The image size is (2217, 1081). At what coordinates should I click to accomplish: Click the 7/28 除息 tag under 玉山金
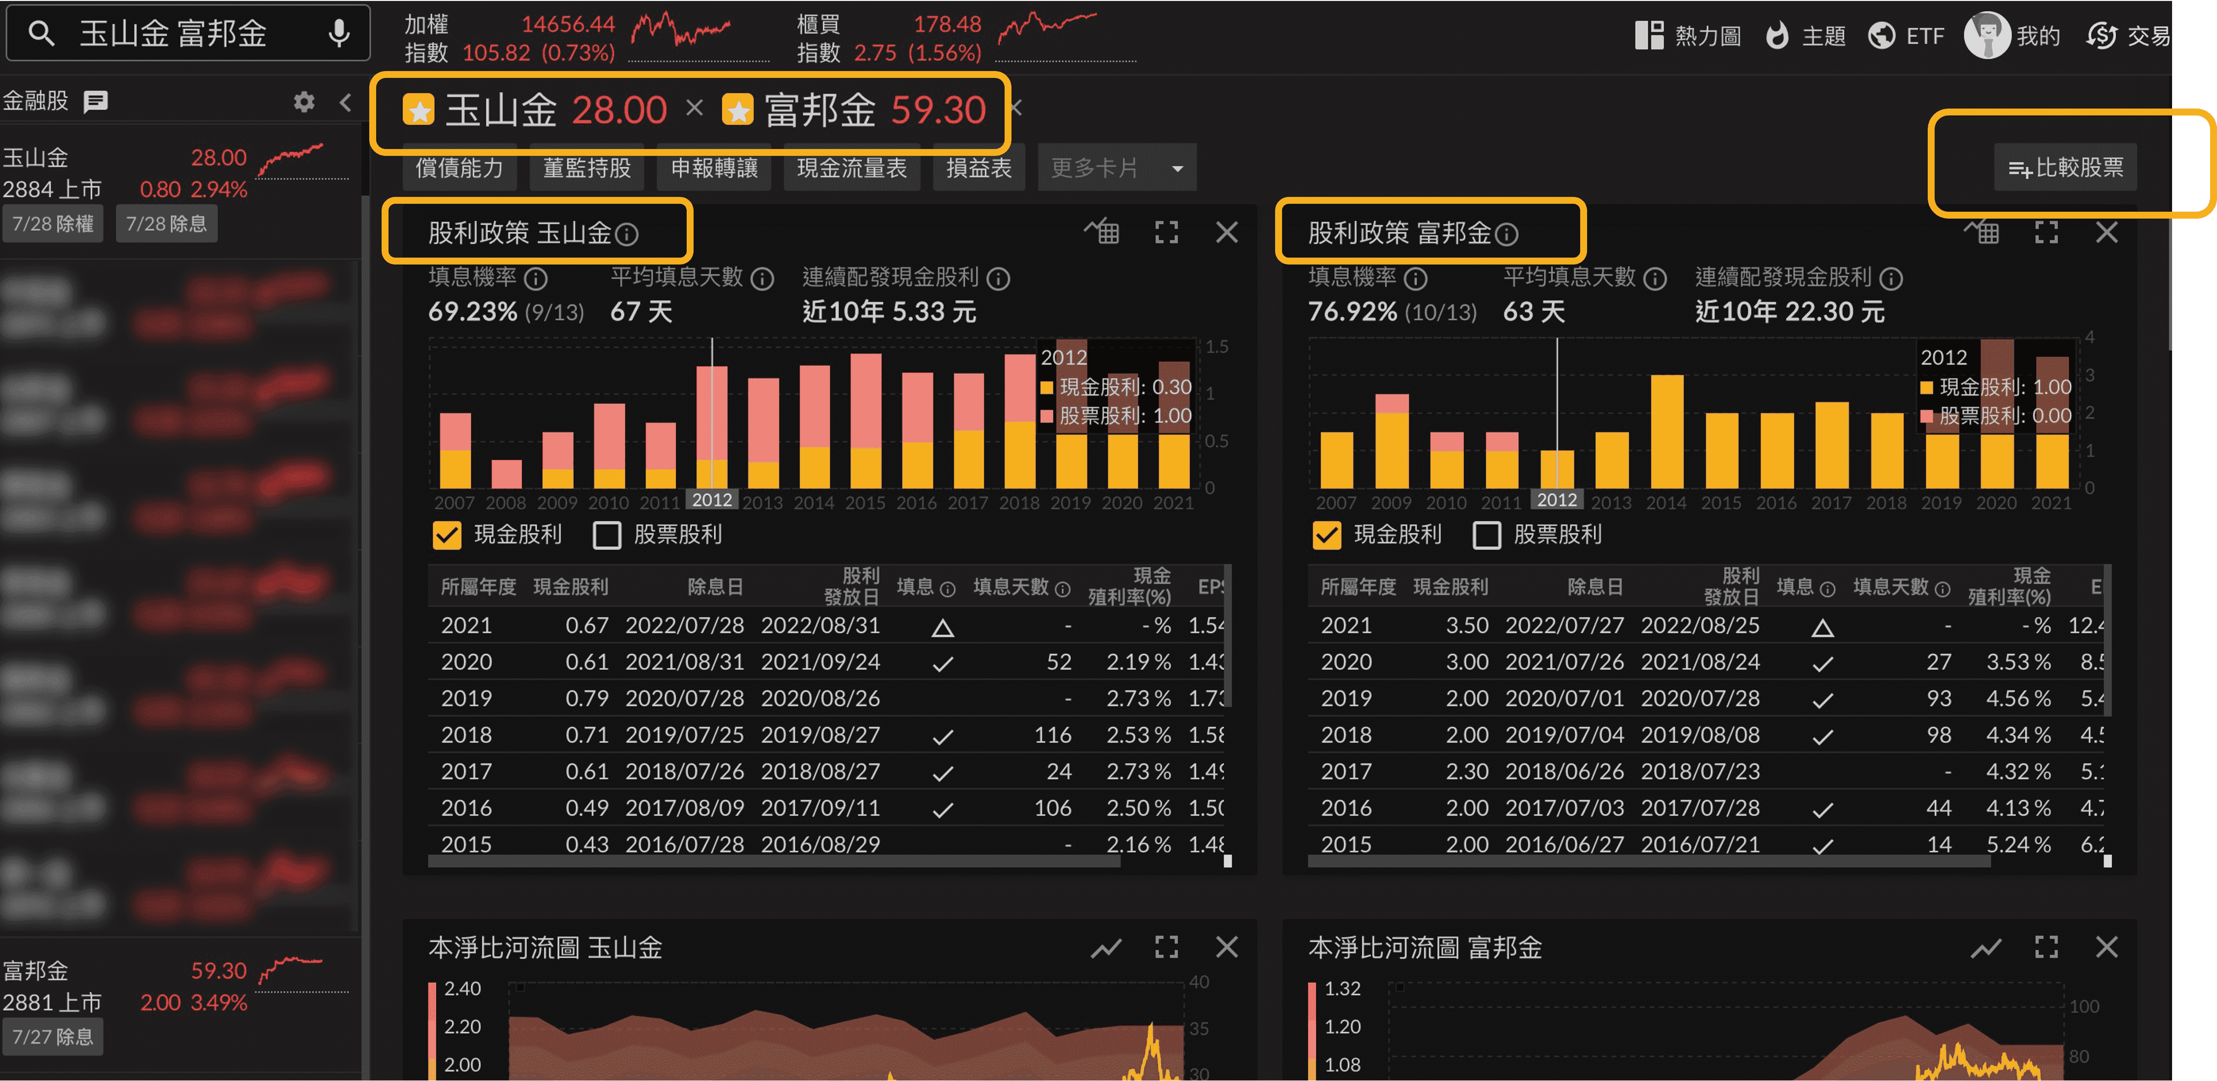[x=166, y=224]
